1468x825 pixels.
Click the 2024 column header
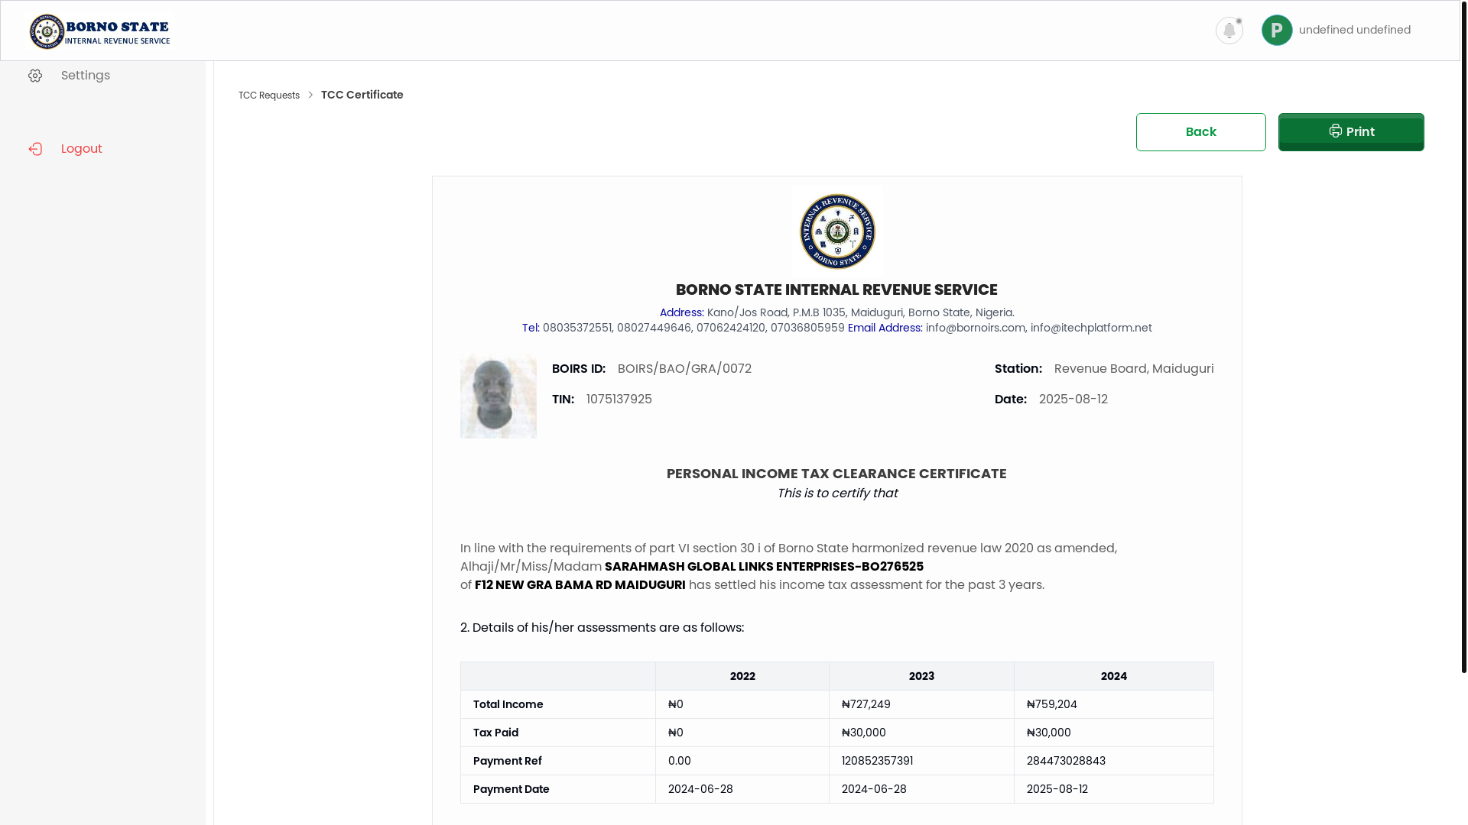point(1113,676)
